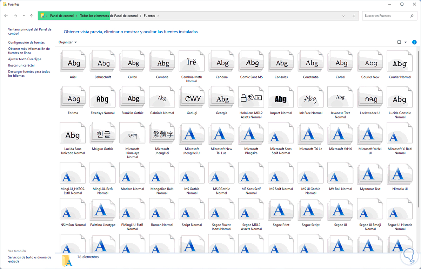The width and height of the screenshot is (421, 269).
Task: Select the Nirmala UI font
Action: (x=400, y=174)
